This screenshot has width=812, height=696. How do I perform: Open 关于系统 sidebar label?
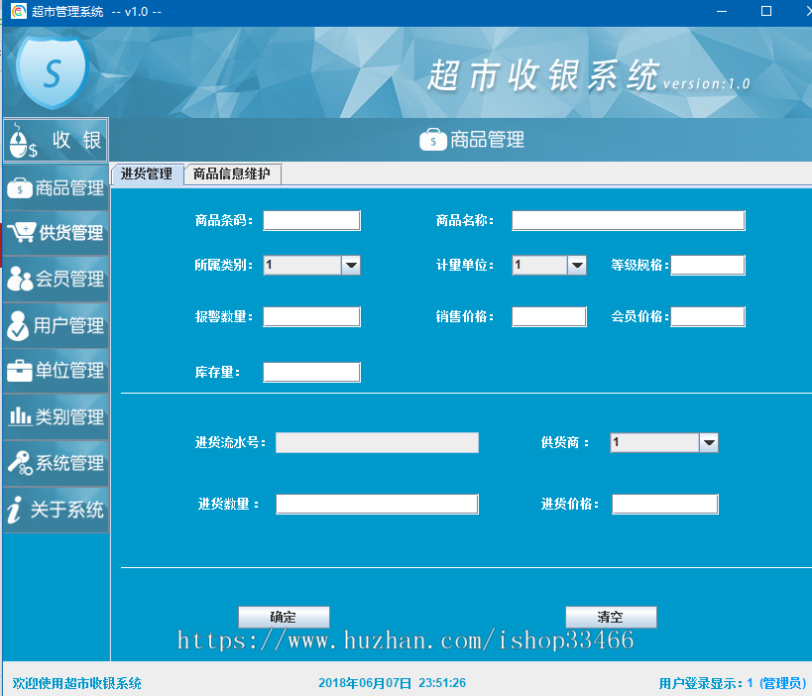(67, 510)
